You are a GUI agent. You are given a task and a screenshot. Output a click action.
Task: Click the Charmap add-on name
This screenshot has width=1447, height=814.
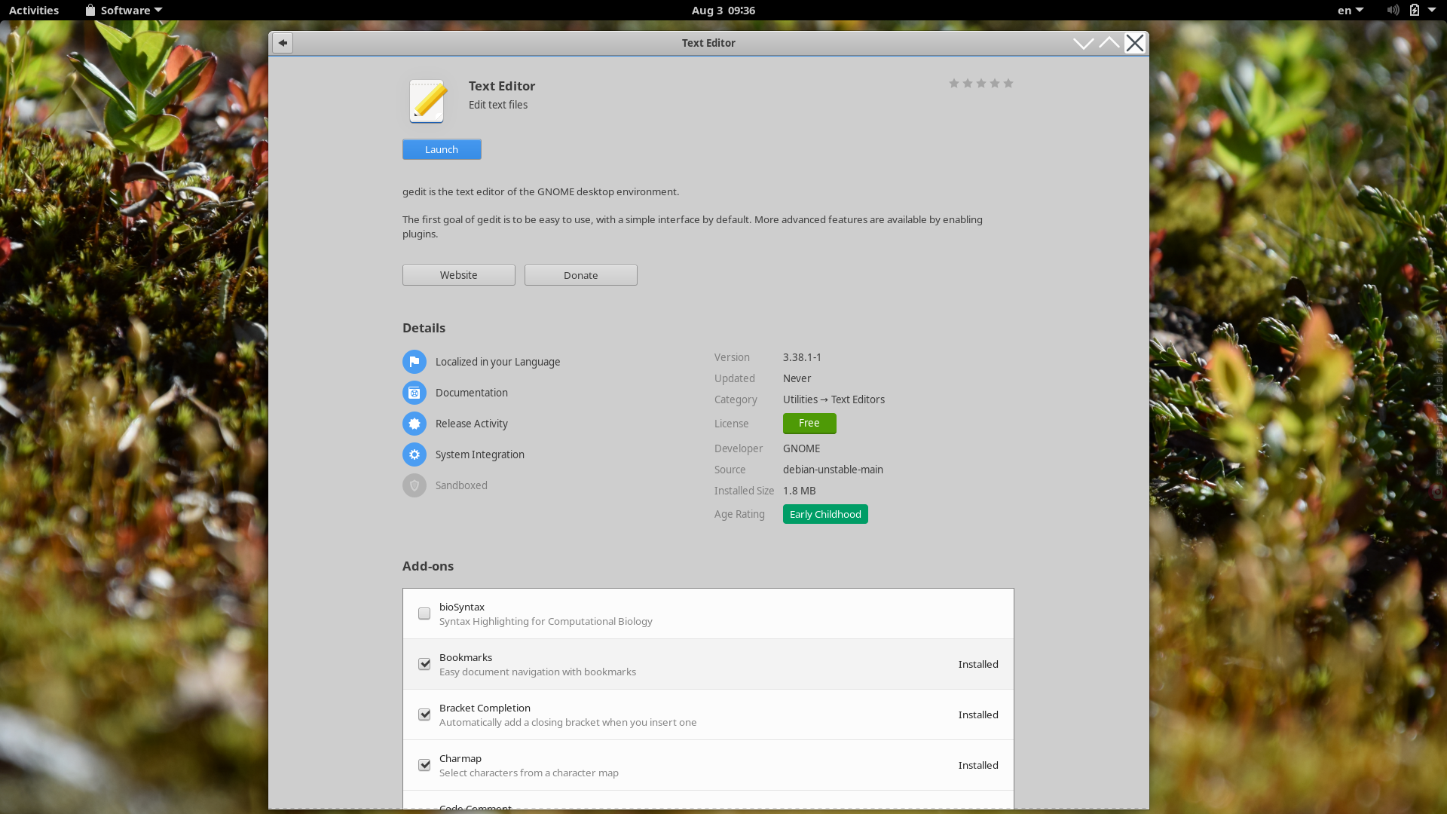pyautogui.click(x=460, y=758)
